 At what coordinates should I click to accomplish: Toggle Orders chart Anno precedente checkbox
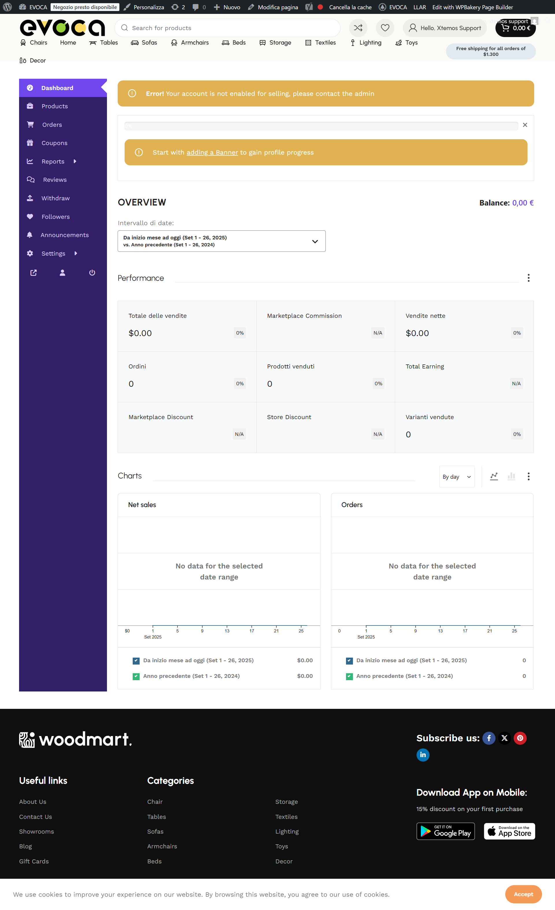pyautogui.click(x=349, y=676)
